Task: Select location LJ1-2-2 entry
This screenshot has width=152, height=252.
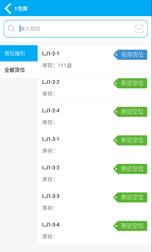Action: (95, 88)
